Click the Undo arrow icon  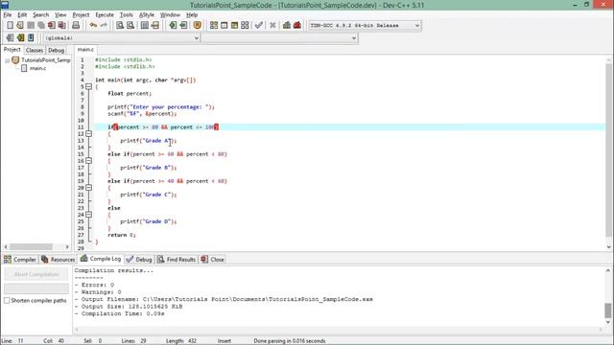pyautogui.click(x=93, y=26)
